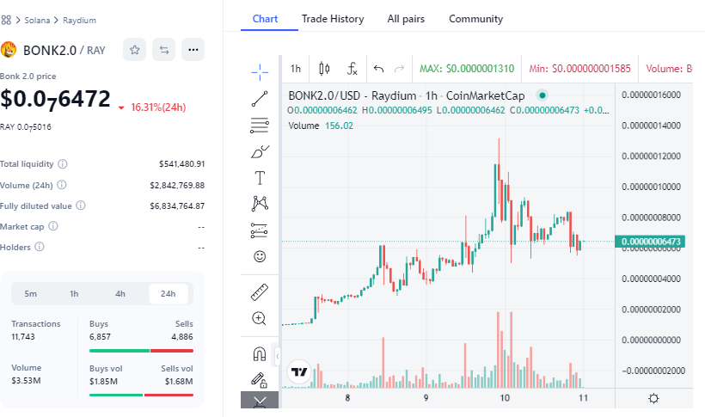Select the crosshair cursor tool
The height and width of the screenshot is (417, 705).
click(260, 70)
